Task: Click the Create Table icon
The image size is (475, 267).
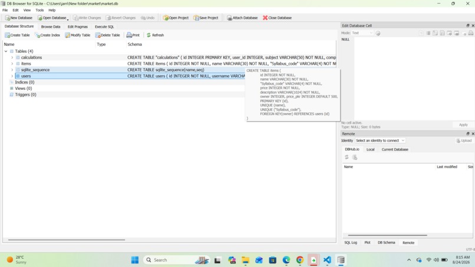Action: click(7, 35)
